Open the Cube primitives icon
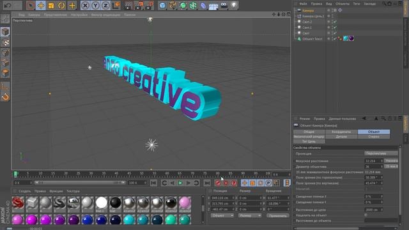Screen dimensions: 409x230 point(162,6)
